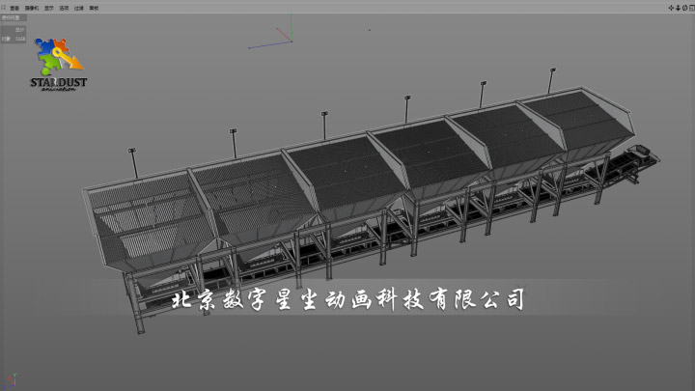This screenshot has width=695, height=391.
Task: Open the 面板 menu
Action: [x=94, y=7]
